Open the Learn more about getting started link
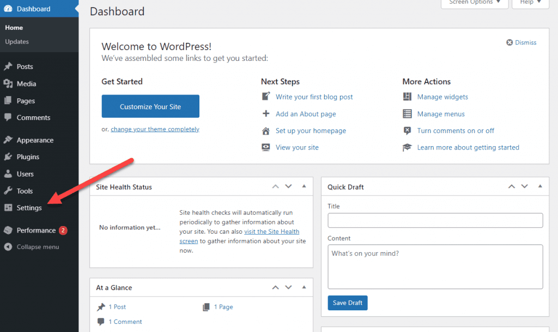Viewport: 558px width, 332px height. (468, 147)
